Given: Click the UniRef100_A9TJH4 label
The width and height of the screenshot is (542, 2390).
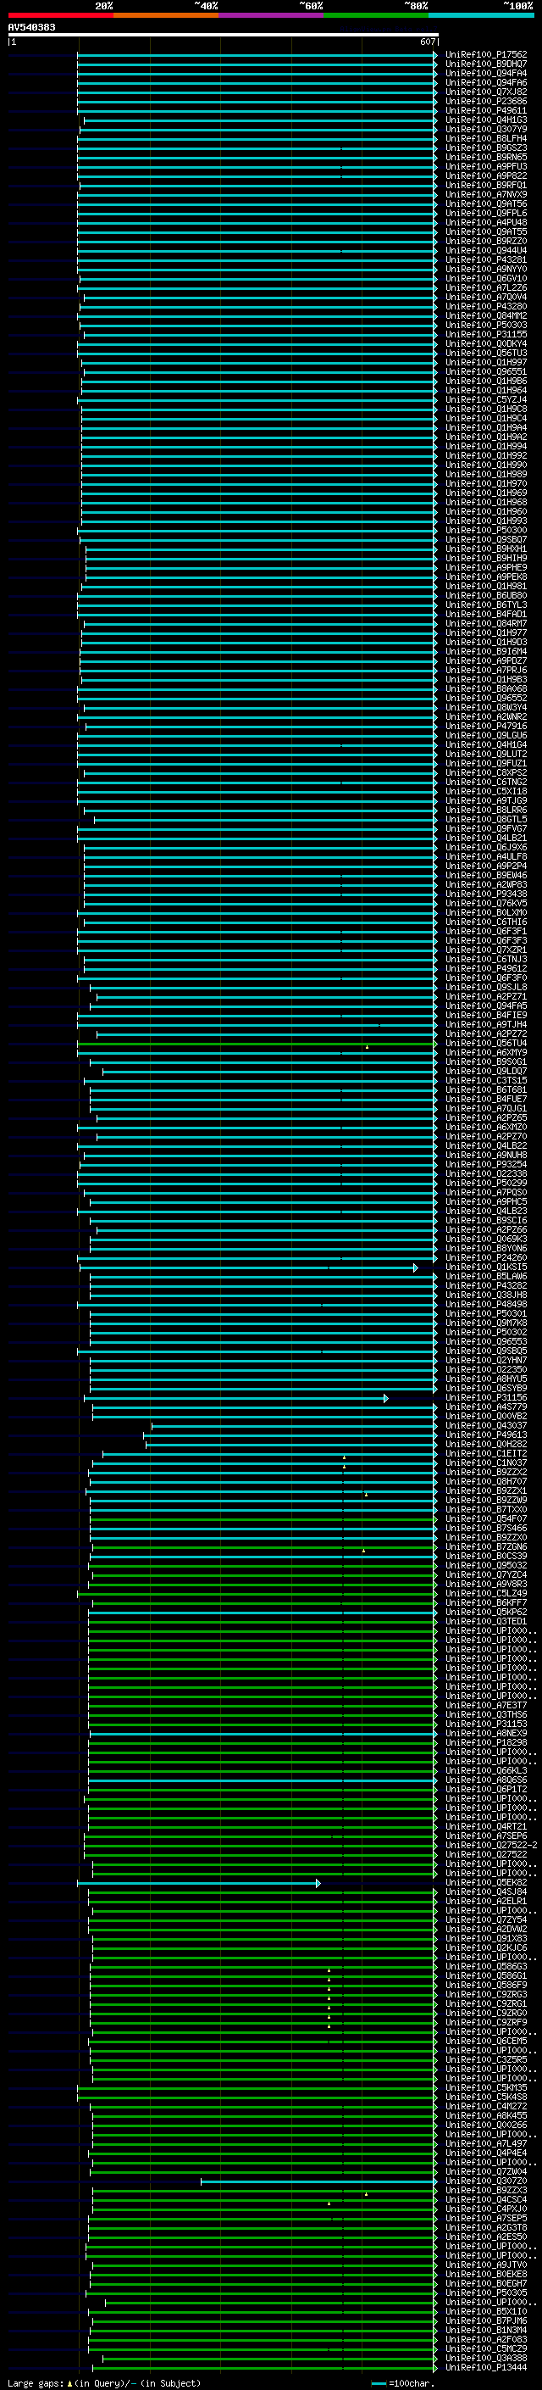Looking at the screenshot, I should [485, 1024].
